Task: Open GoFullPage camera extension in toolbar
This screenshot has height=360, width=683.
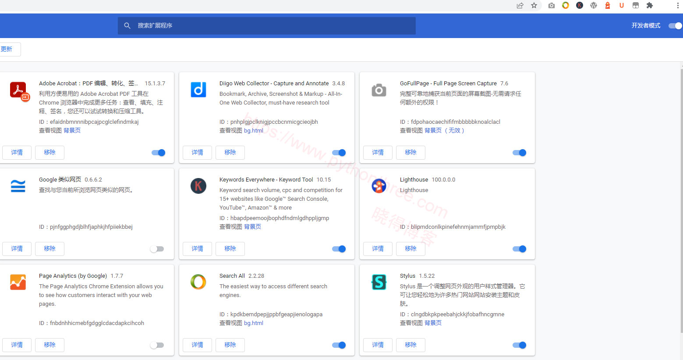Action: coord(552,6)
